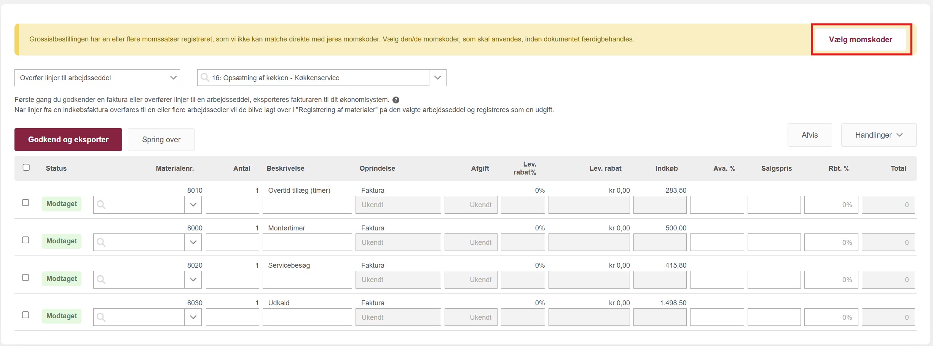Image resolution: width=933 pixels, height=346 pixels.
Task: Expand material dropdown for Montørtimer row
Action: click(x=193, y=242)
